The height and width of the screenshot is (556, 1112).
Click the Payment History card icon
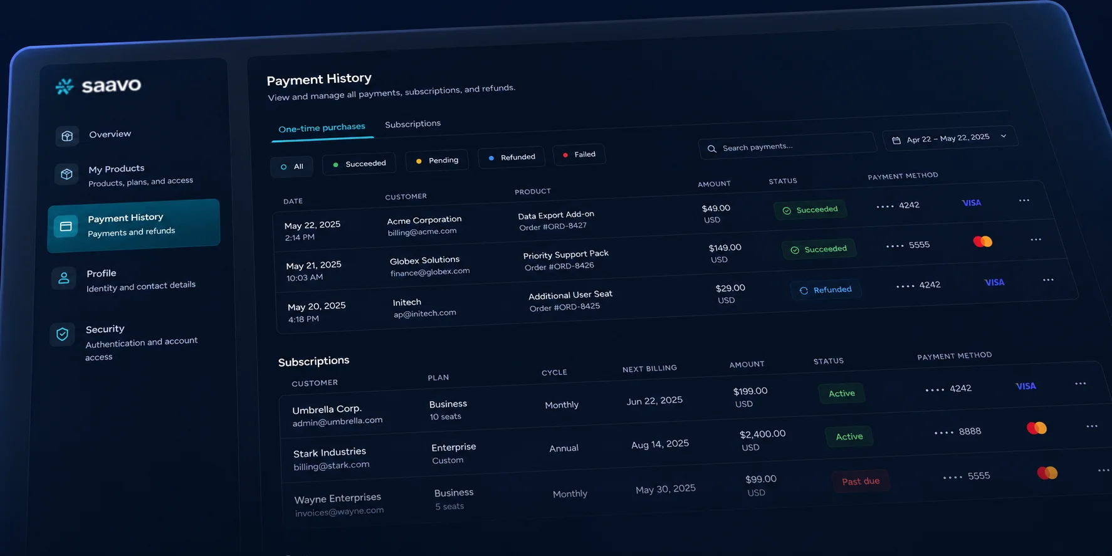[66, 226]
